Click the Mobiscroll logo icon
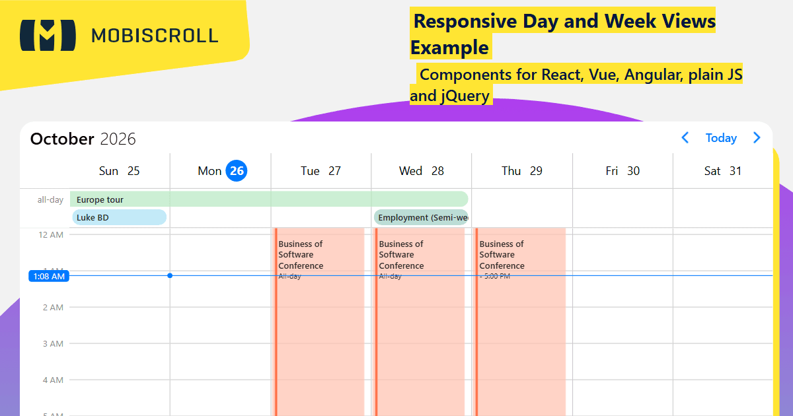This screenshot has height=416, width=793. [48, 35]
